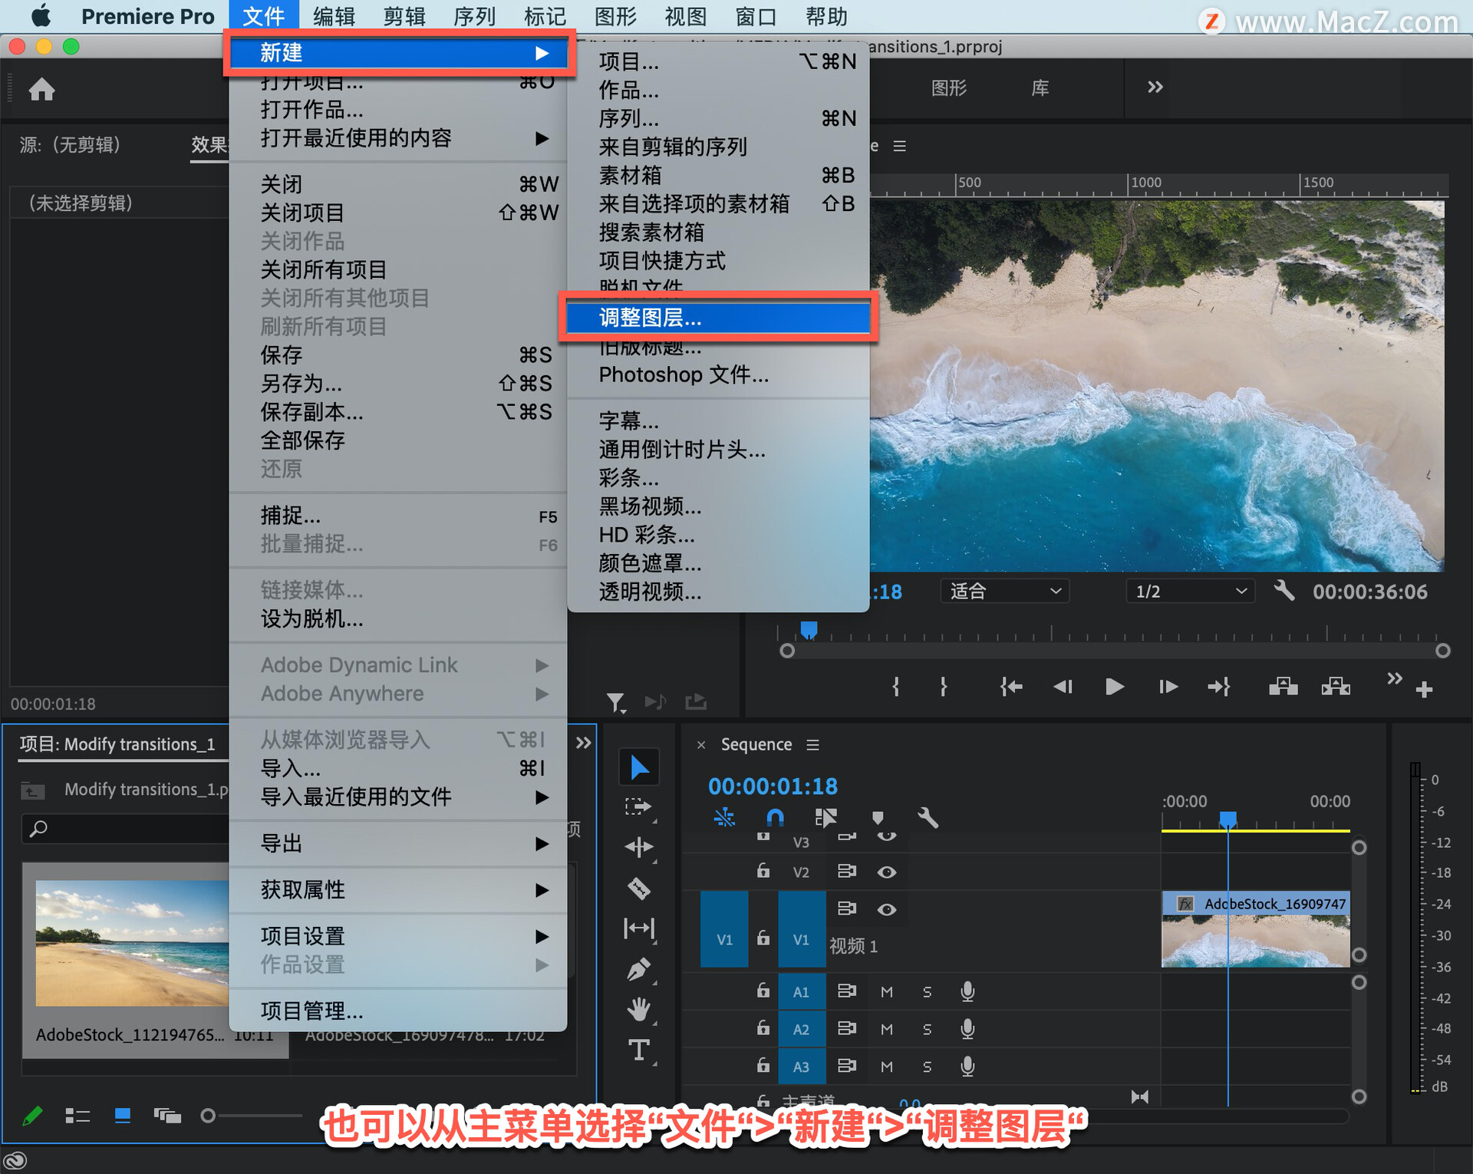
Task: Toggle Snap in timeline magnet icon
Action: 775,818
